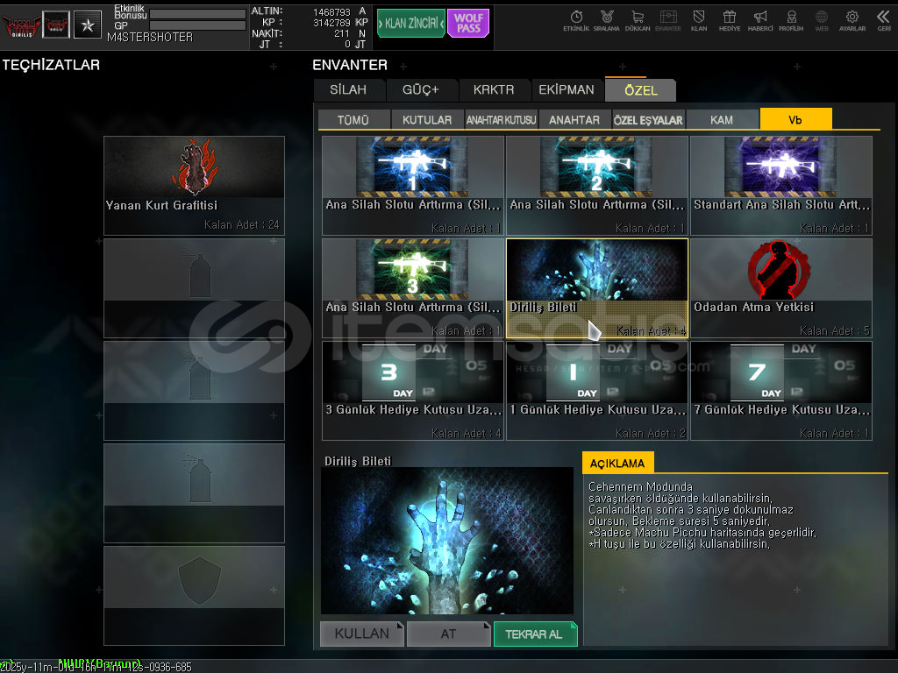898x673 pixels.
Task: Click Yanan Kurt Grafitisi equipment slot
Action: coord(194,186)
